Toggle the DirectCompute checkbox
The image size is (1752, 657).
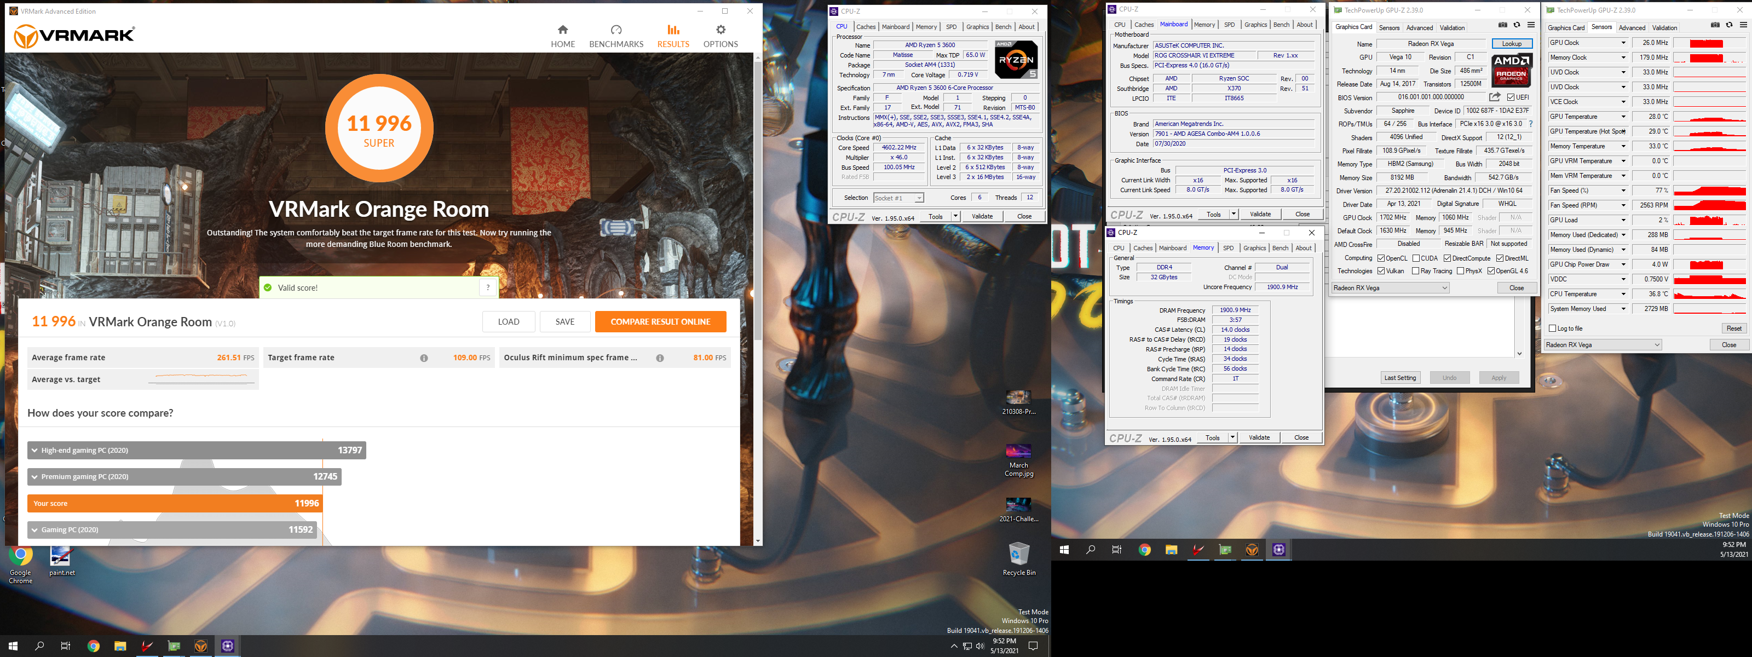point(1447,258)
